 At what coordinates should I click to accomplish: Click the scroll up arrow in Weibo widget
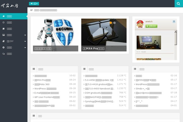point(176,31)
